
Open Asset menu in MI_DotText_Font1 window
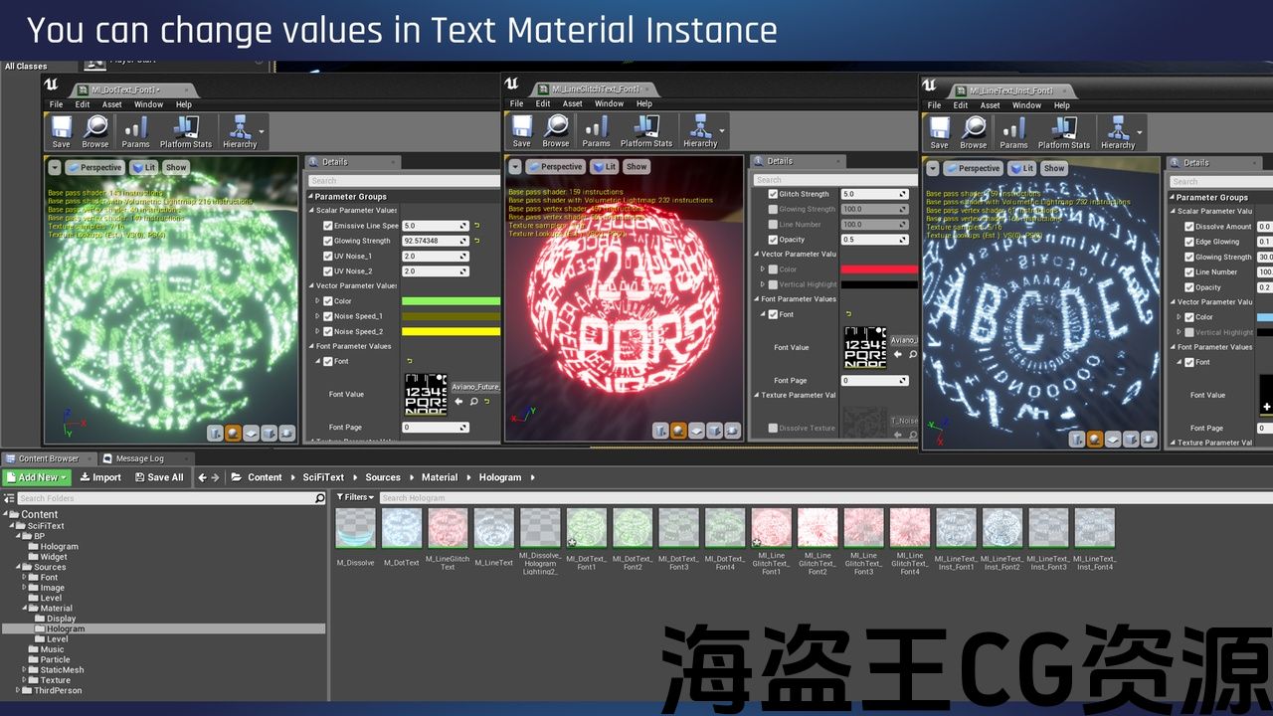click(112, 104)
